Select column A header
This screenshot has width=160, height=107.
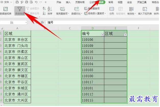pos(17,28)
